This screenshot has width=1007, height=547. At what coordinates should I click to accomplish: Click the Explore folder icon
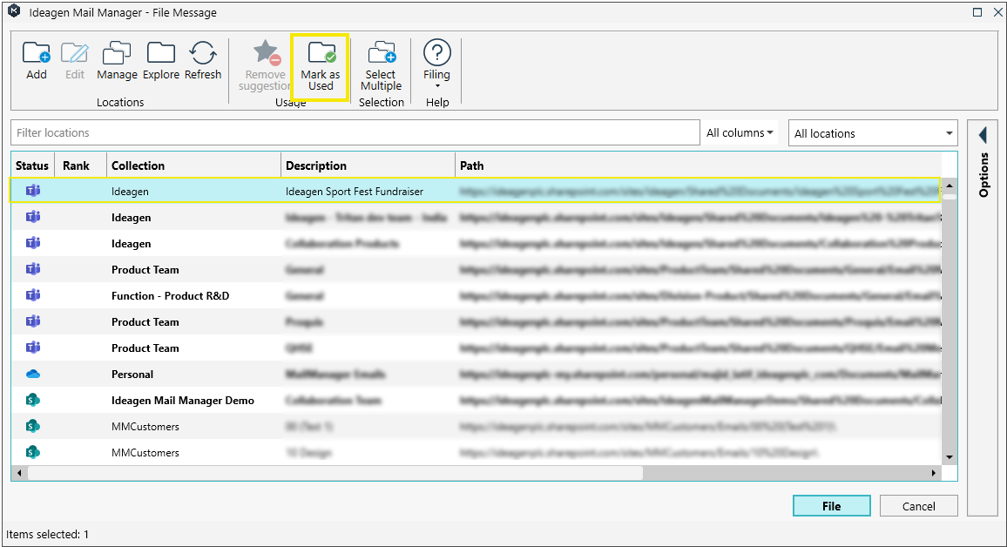click(x=161, y=55)
